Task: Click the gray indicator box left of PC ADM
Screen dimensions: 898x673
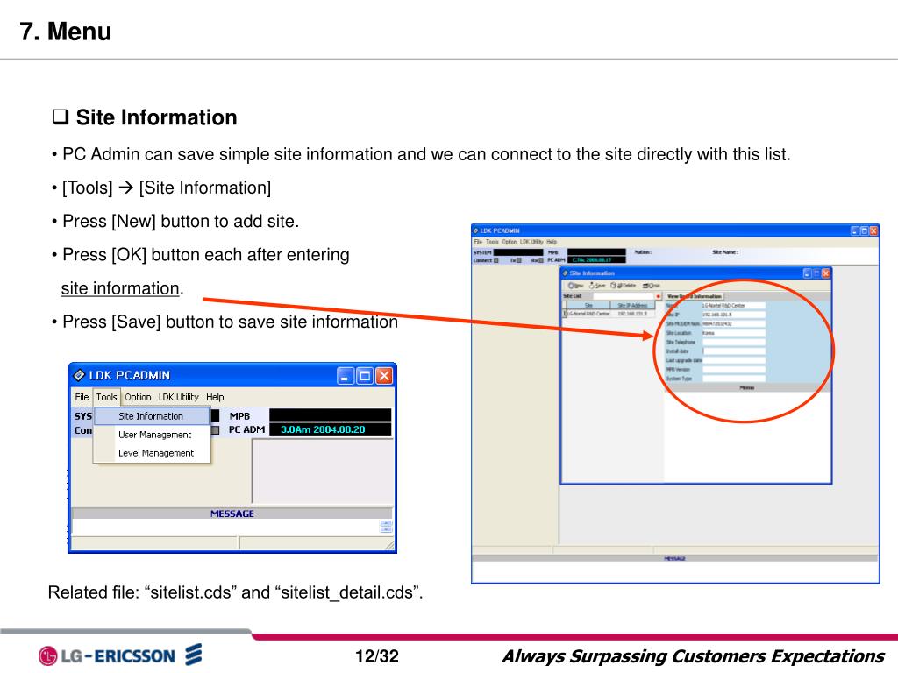Action: pos(216,429)
